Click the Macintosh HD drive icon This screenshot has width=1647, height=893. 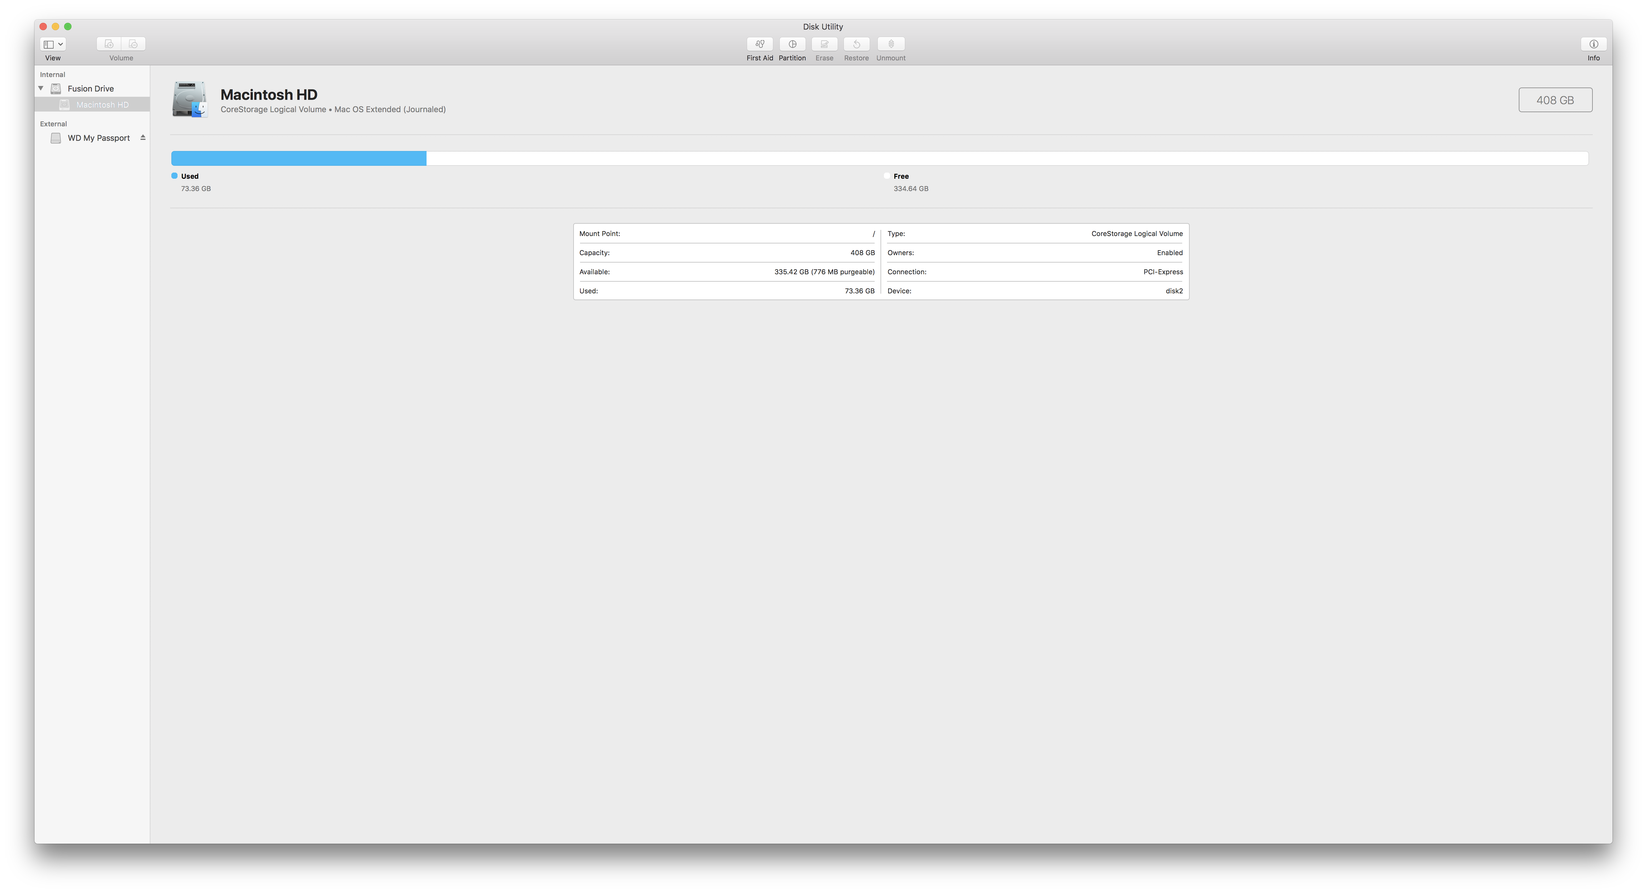190,100
